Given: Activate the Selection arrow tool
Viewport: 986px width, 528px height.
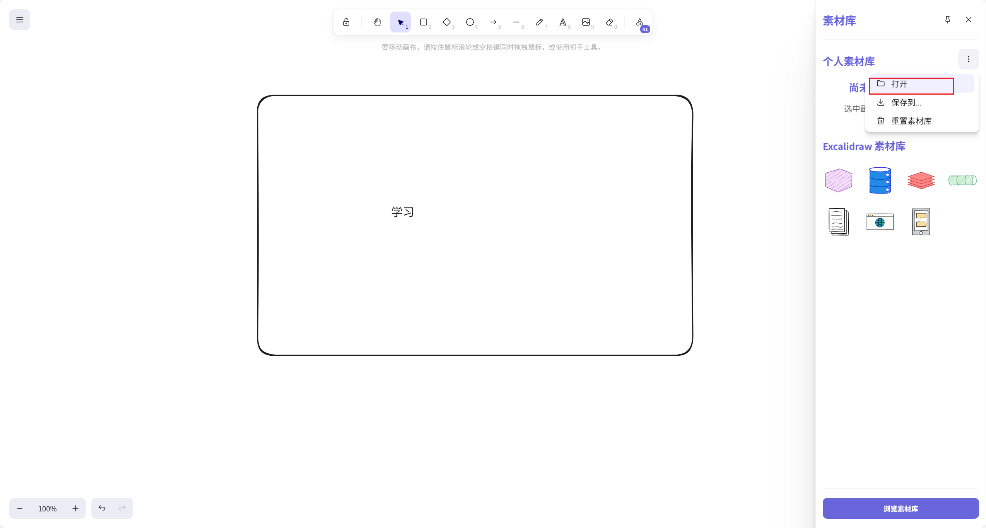Looking at the screenshot, I should pos(400,22).
